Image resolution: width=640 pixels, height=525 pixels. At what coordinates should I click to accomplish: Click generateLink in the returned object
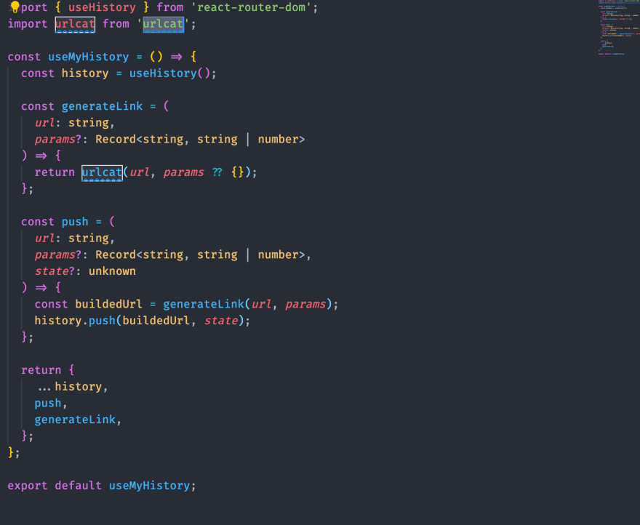coord(75,420)
